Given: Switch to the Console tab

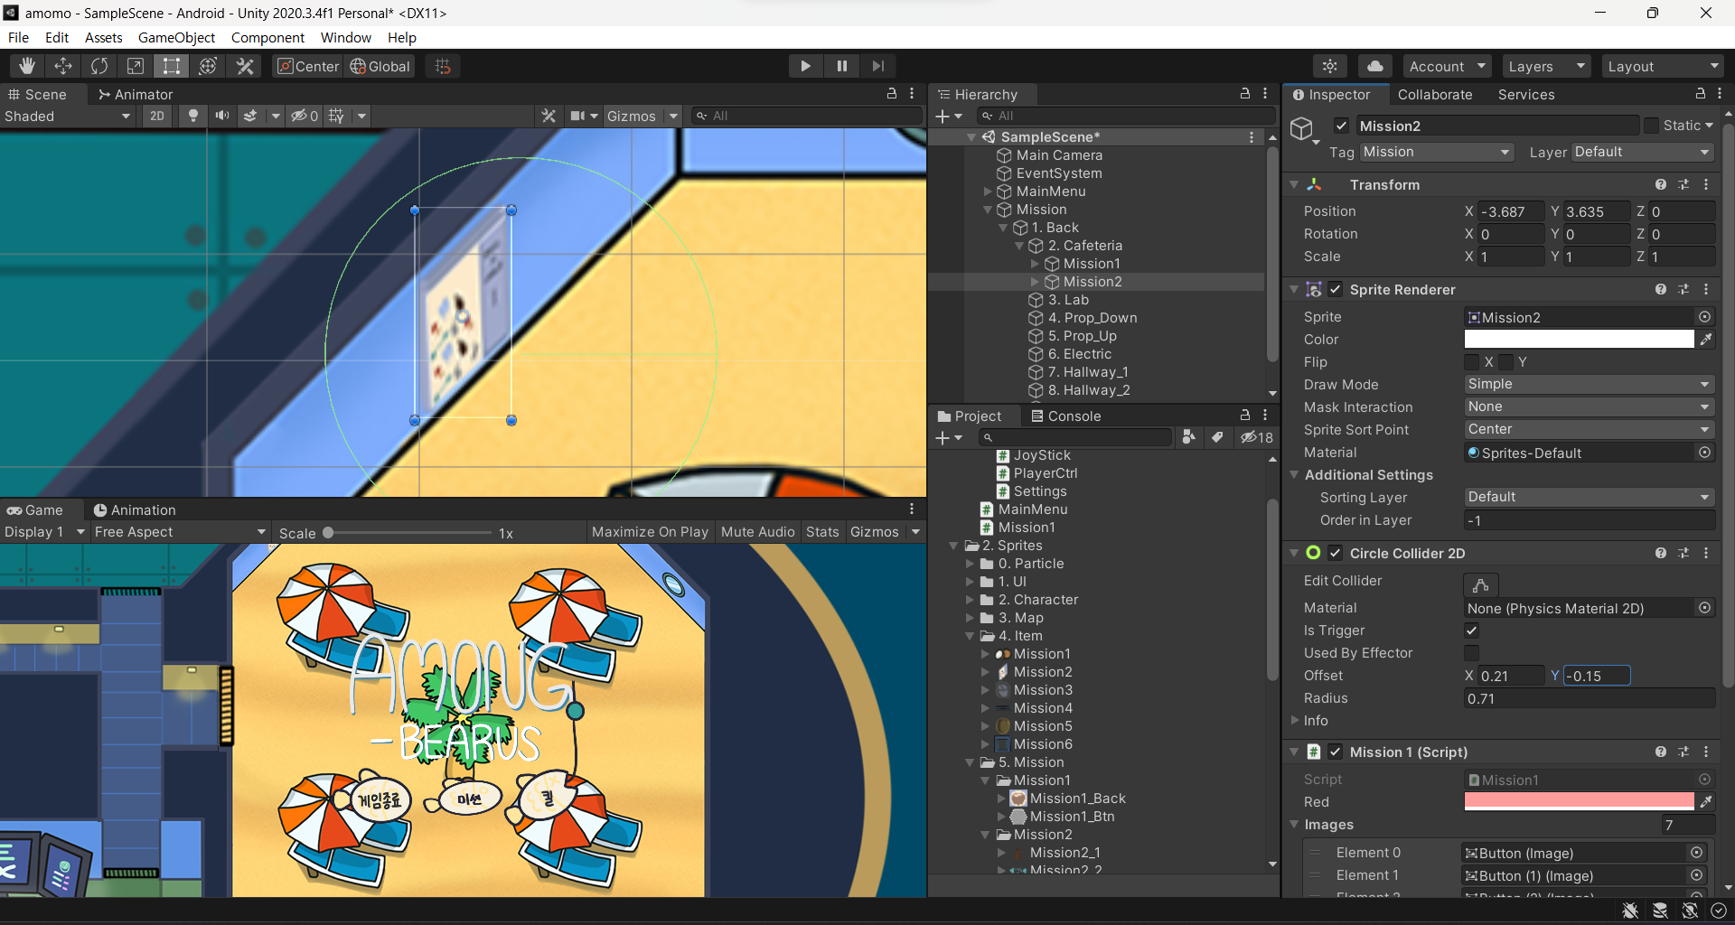Looking at the screenshot, I should click(1065, 416).
